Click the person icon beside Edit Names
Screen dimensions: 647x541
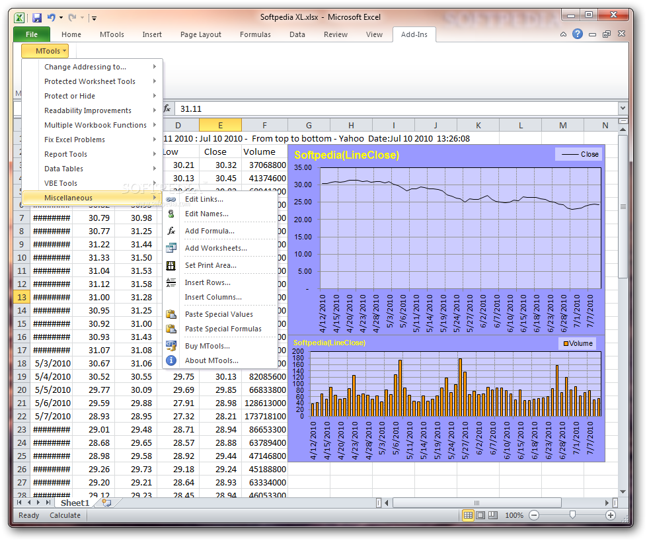(171, 214)
